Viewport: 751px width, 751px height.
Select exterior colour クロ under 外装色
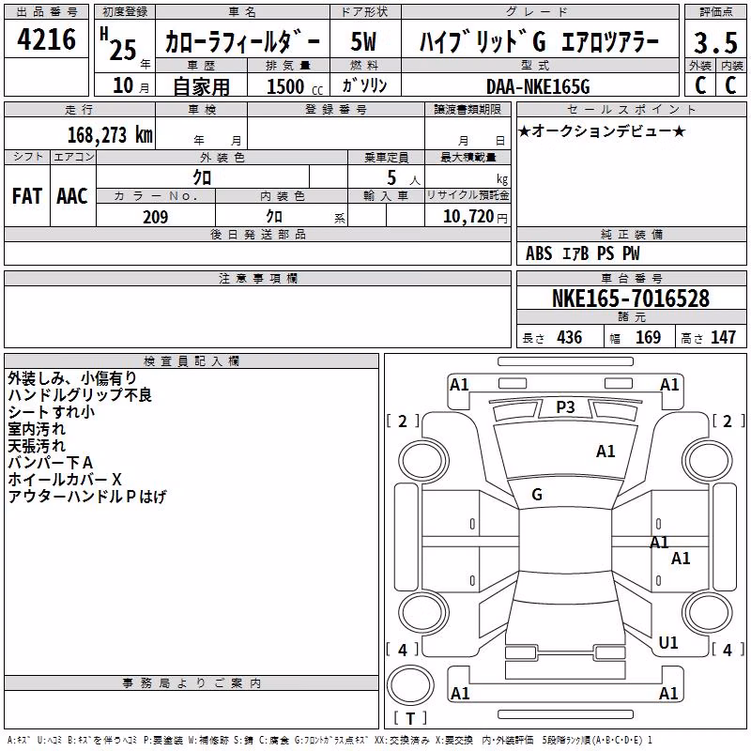pos(202,177)
